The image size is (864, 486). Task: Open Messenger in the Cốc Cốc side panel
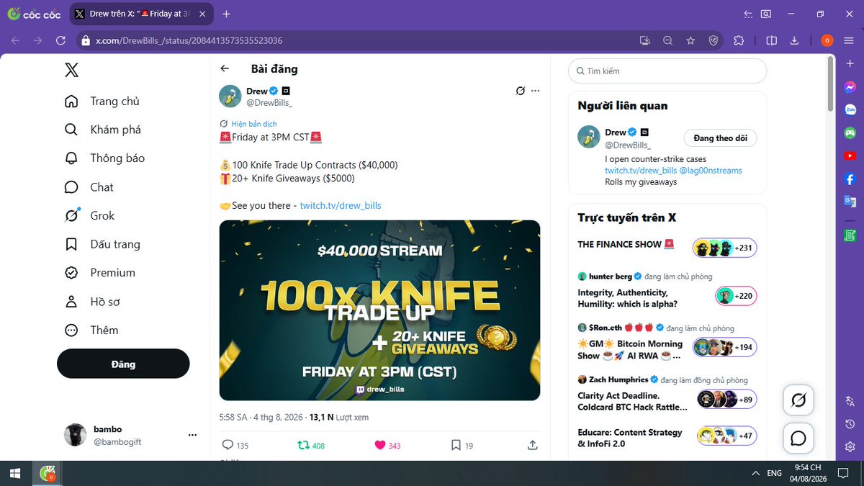850,86
